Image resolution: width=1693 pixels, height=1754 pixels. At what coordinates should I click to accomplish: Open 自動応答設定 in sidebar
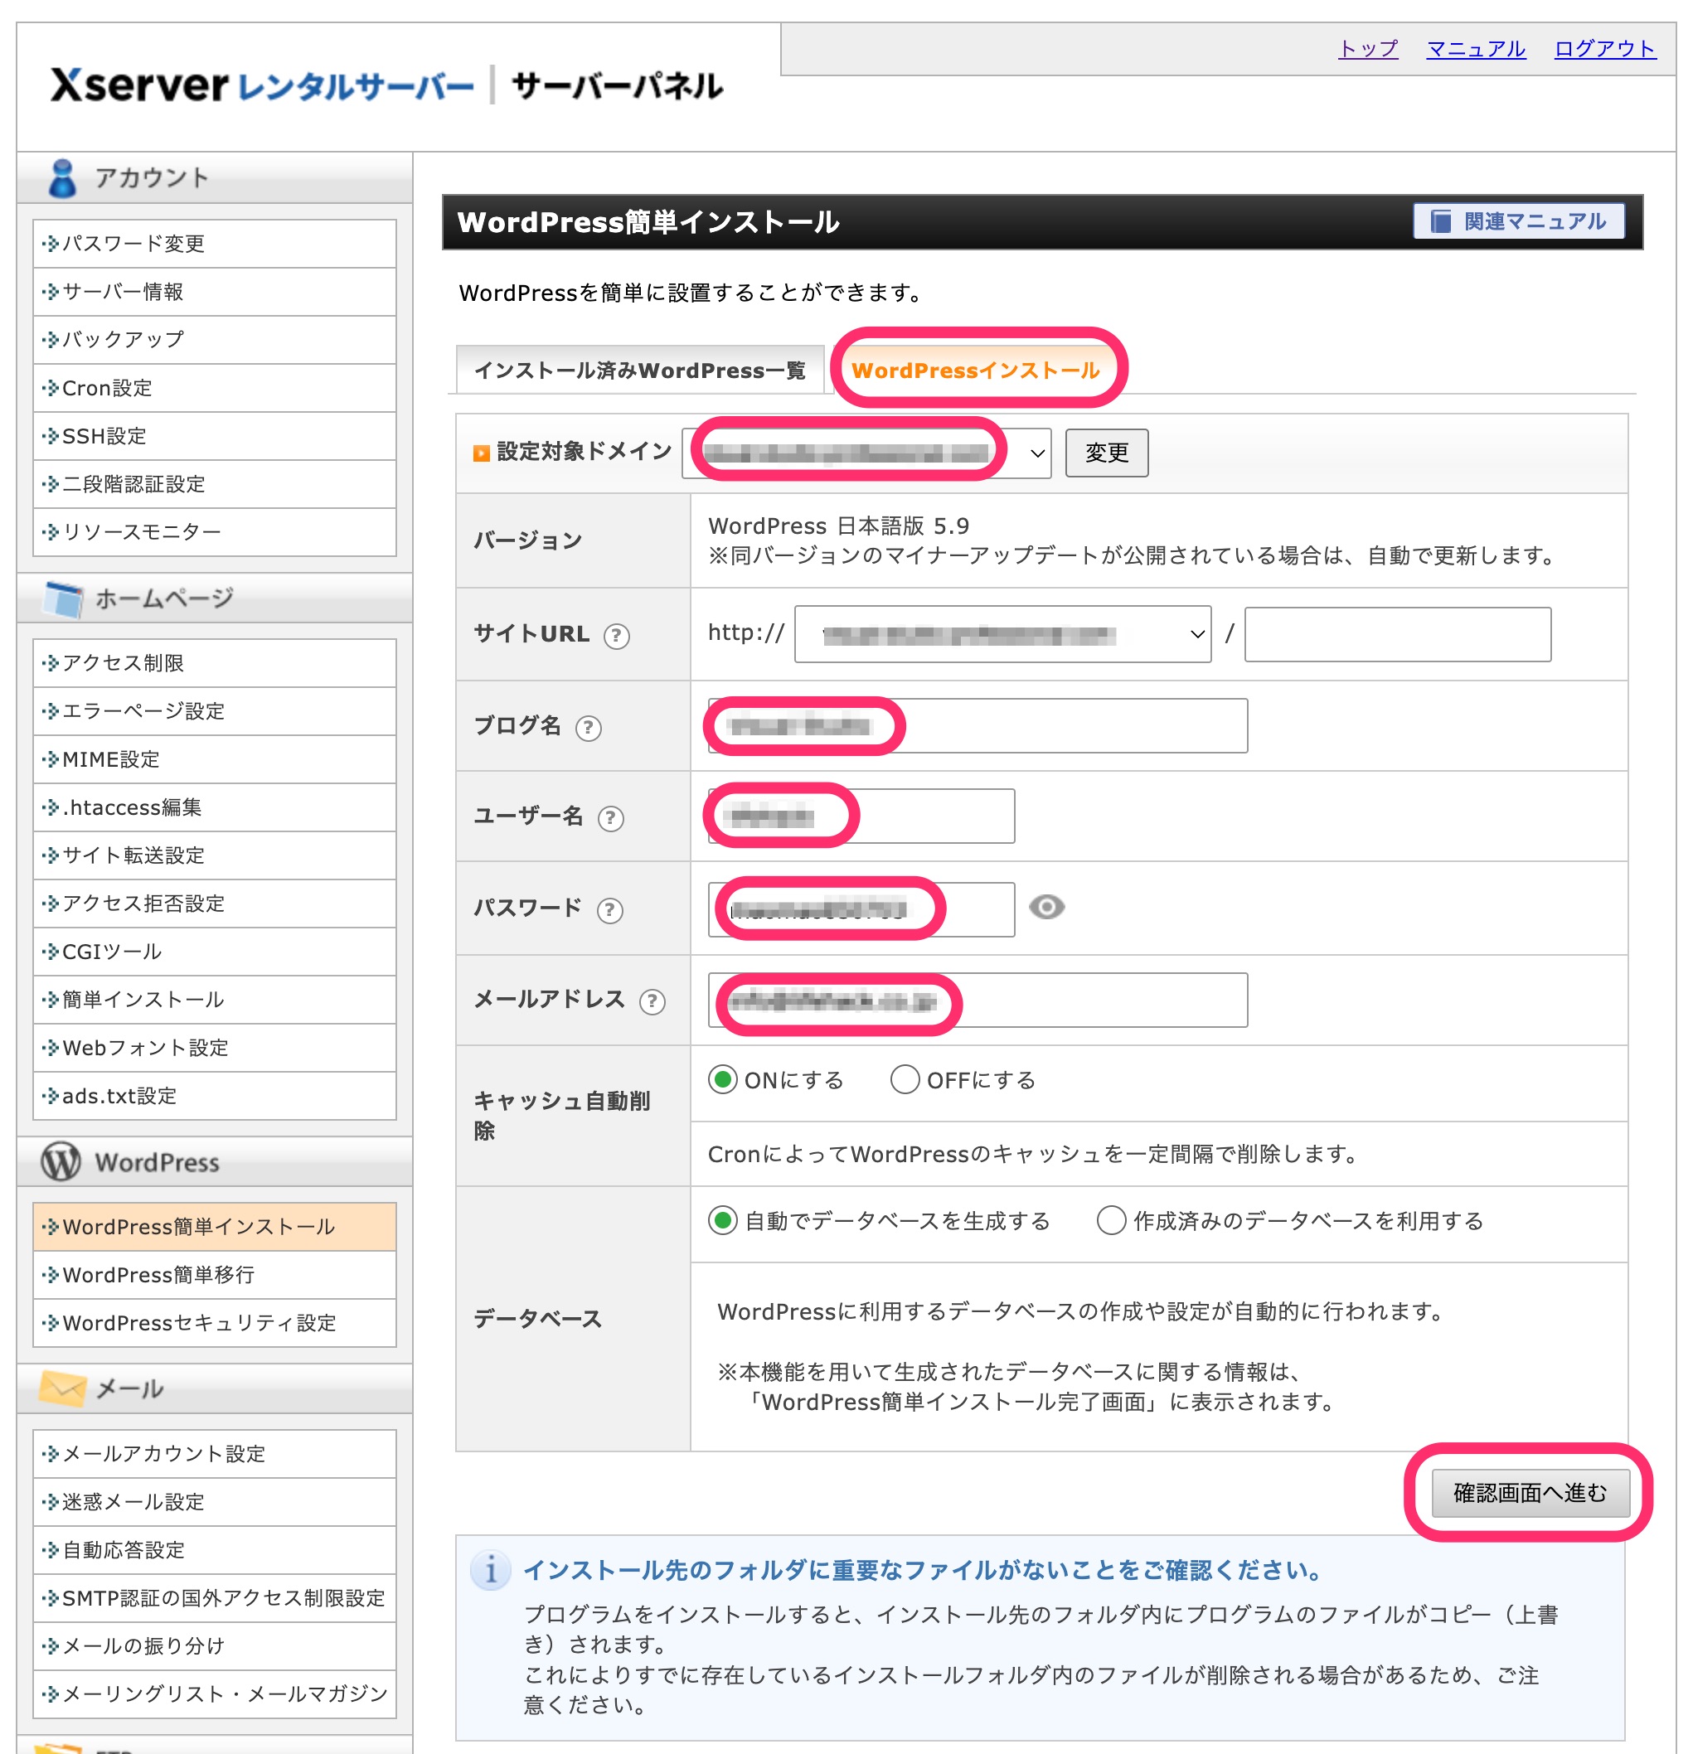click(x=215, y=1551)
